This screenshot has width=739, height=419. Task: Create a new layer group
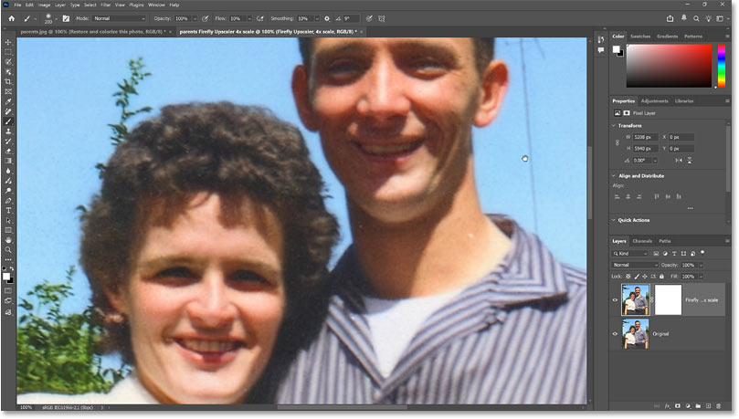(698, 406)
